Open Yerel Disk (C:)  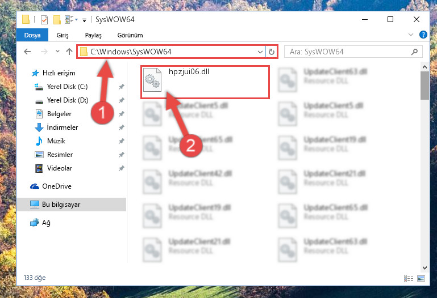tap(67, 87)
